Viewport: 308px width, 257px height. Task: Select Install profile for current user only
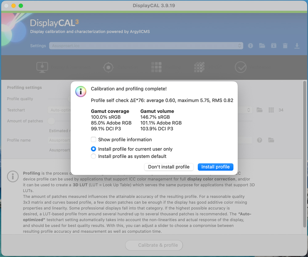[94, 149]
